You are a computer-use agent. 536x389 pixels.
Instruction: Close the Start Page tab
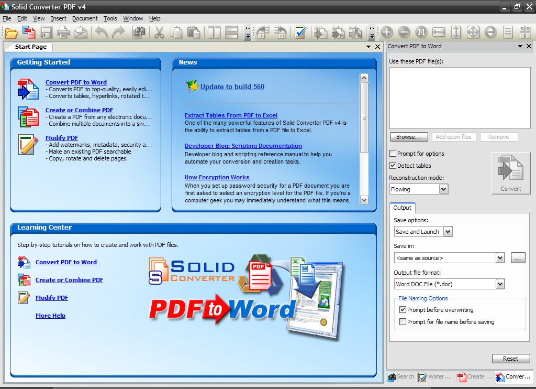378,47
